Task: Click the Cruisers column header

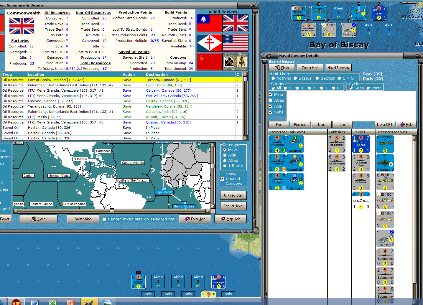Action: coord(364,132)
